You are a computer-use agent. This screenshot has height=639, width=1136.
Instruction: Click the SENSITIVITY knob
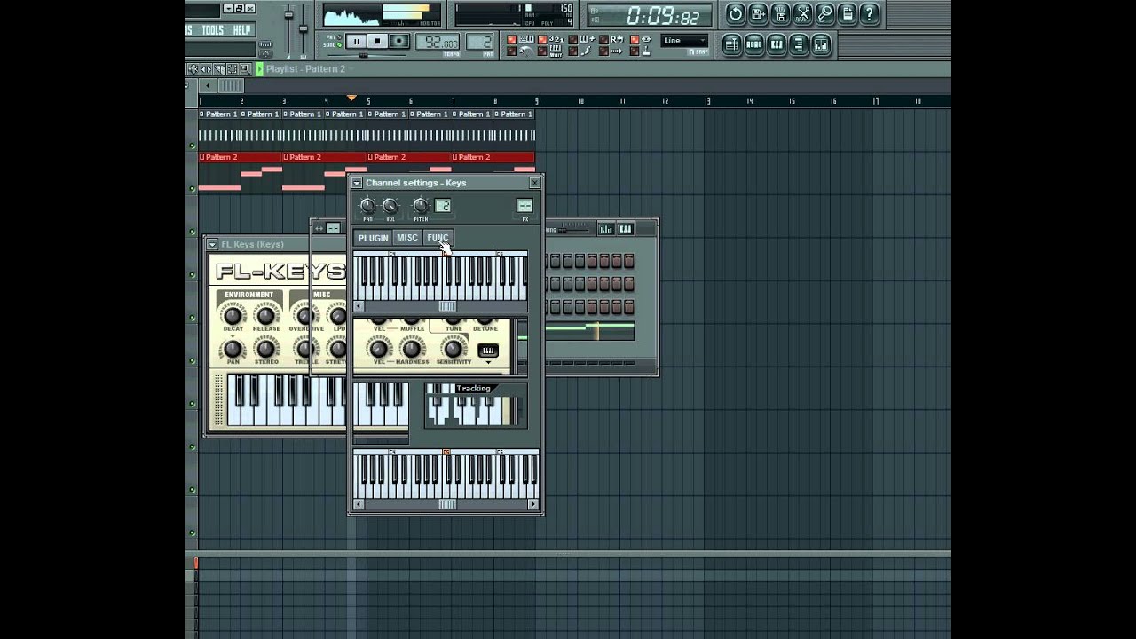[453, 349]
